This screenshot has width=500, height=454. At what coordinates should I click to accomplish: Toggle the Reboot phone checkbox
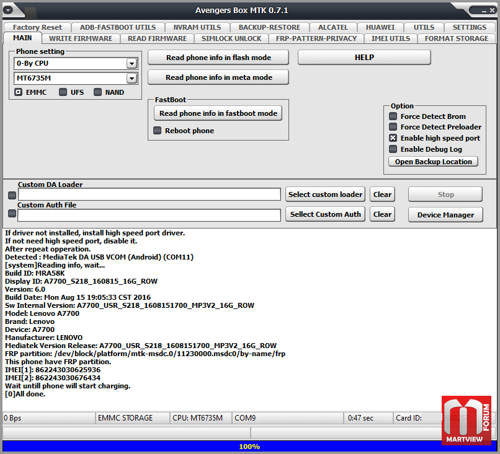click(157, 131)
